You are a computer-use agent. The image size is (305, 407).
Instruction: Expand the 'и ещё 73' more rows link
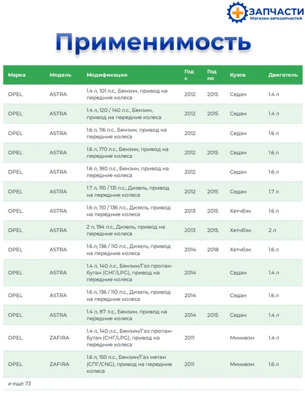tap(19, 383)
